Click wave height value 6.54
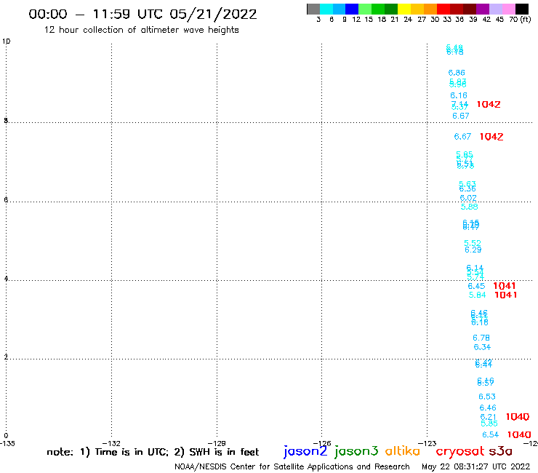538x473 pixels. [490, 435]
